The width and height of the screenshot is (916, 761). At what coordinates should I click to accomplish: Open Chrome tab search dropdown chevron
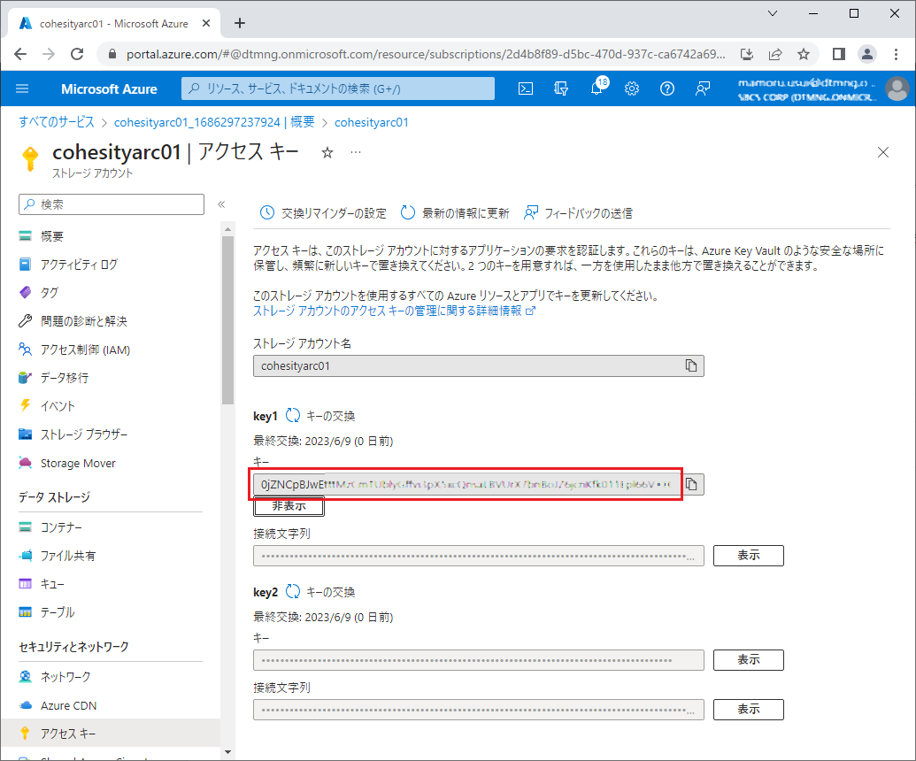pos(773,13)
